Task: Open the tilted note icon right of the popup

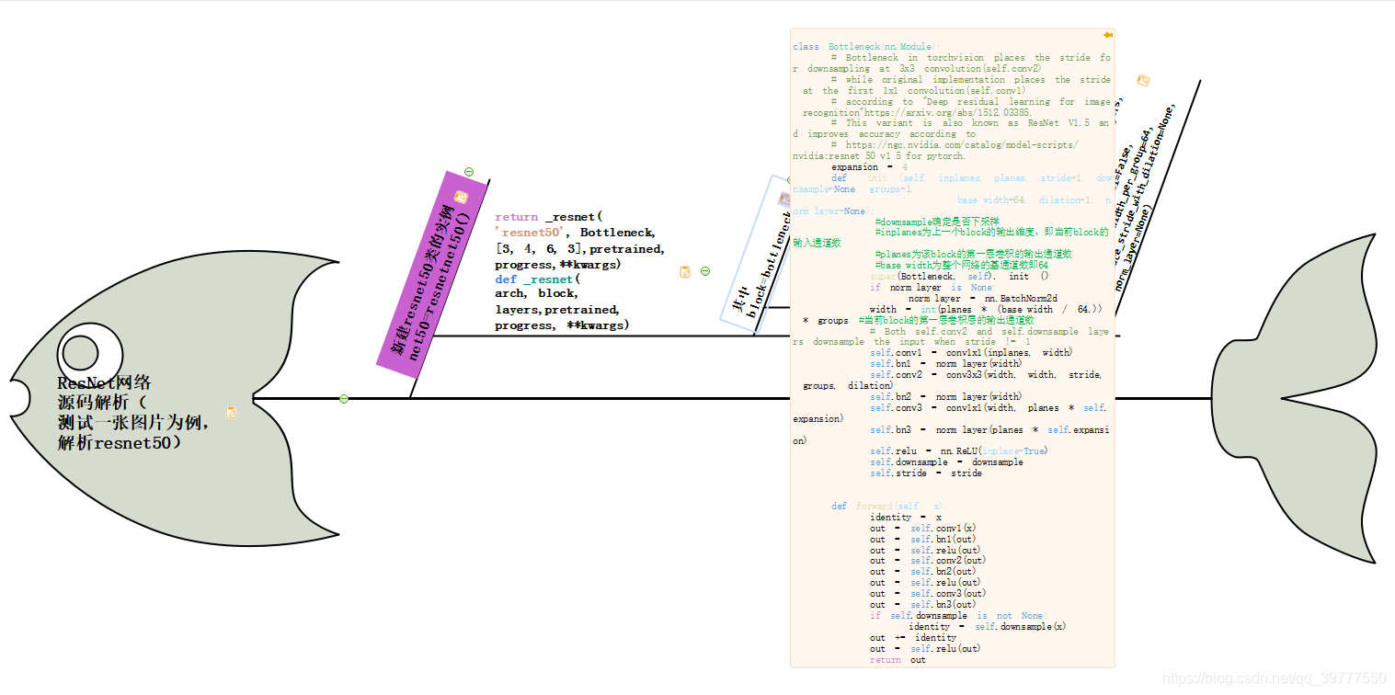Action: tap(1143, 81)
